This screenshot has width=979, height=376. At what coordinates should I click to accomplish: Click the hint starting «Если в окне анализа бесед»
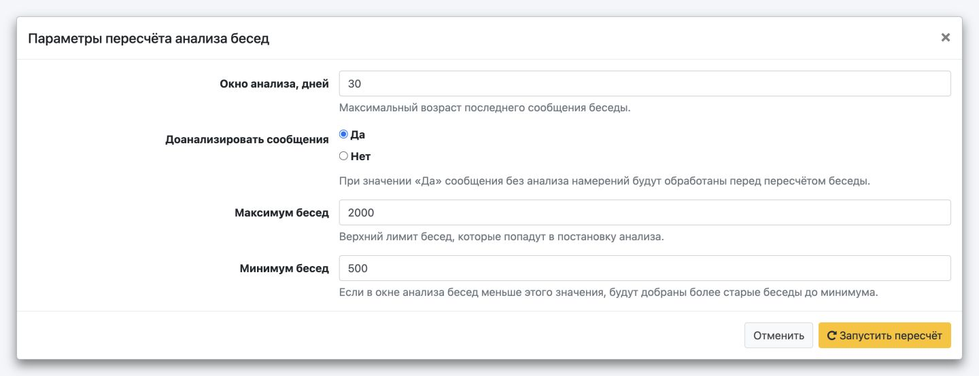coord(608,293)
